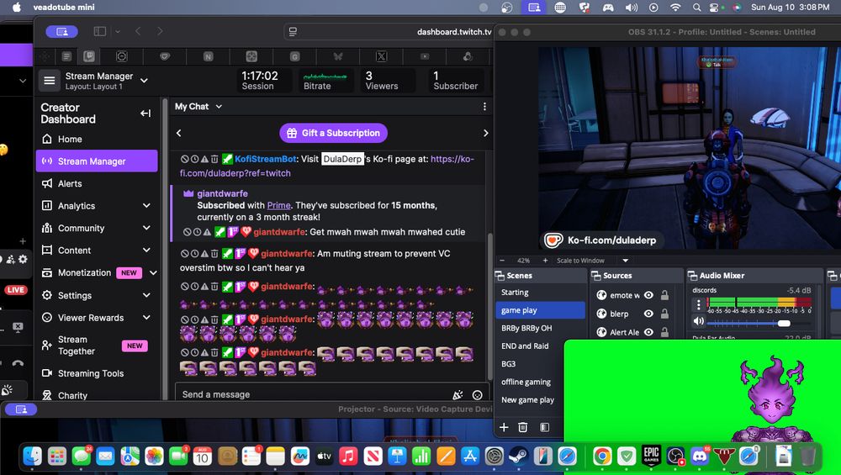
Task: Open OBS from the Dock
Action: pos(675,457)
